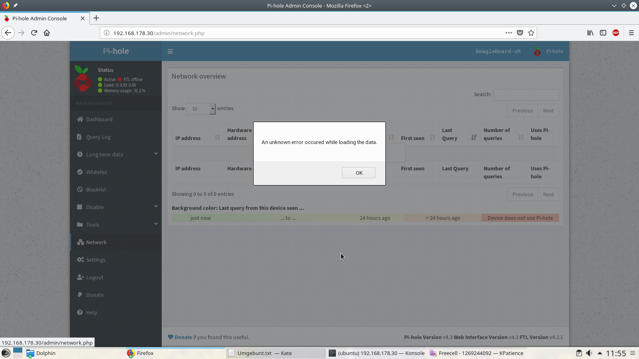Expand the Disable submenu
This screenshot has width=639, height=359.
[116, 207]
